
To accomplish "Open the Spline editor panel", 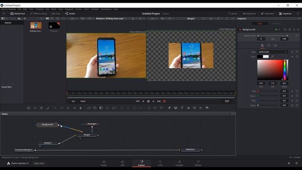I will click(x=232, y=14).
